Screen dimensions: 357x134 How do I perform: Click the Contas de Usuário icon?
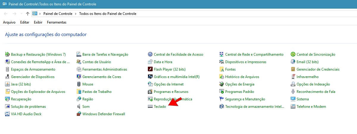(79, 62)
